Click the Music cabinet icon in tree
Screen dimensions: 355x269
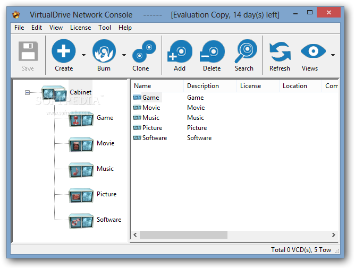(81, 170)
